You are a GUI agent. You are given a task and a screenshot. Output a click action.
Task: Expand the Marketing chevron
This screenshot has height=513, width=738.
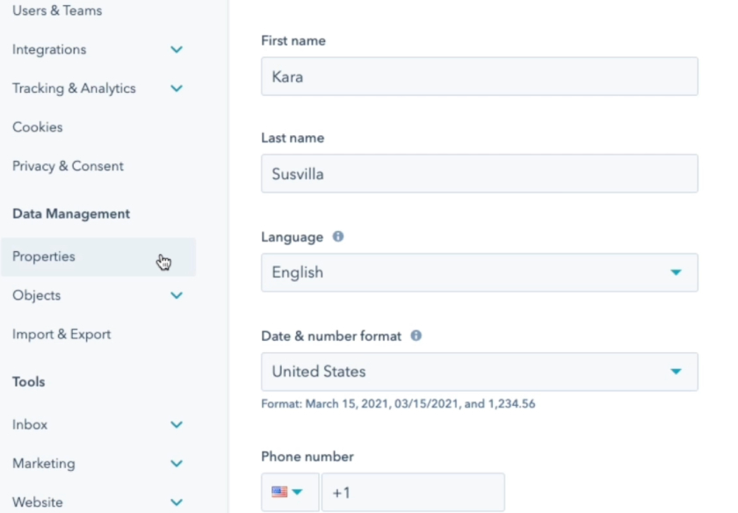[x=177, y=464]
